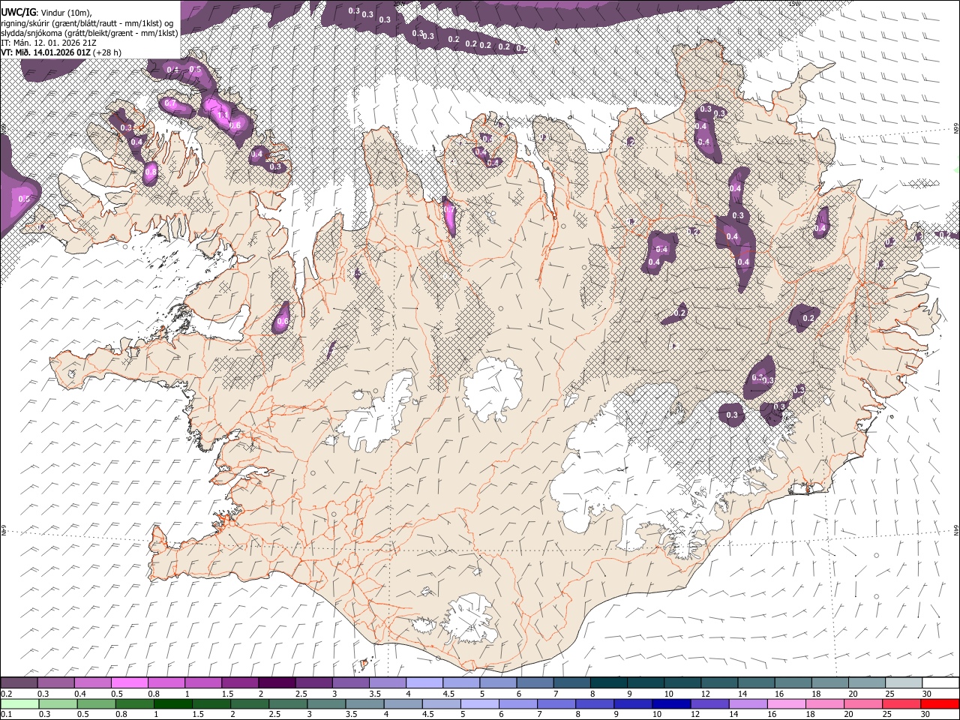Pick the dark teal 8–9 snow swatch
Image resolution: width=960 pixels, height=720 pixels.
pos(608,683)
